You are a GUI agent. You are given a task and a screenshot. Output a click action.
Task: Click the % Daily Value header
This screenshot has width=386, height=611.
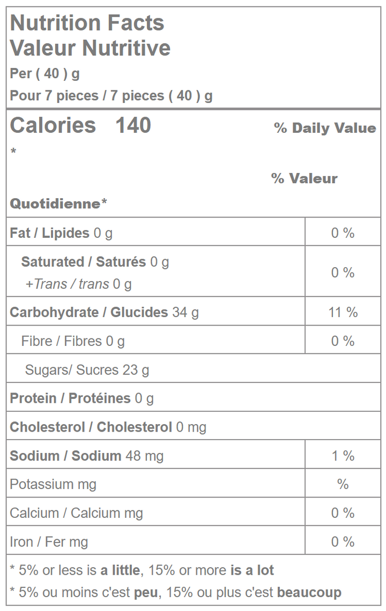324,128
